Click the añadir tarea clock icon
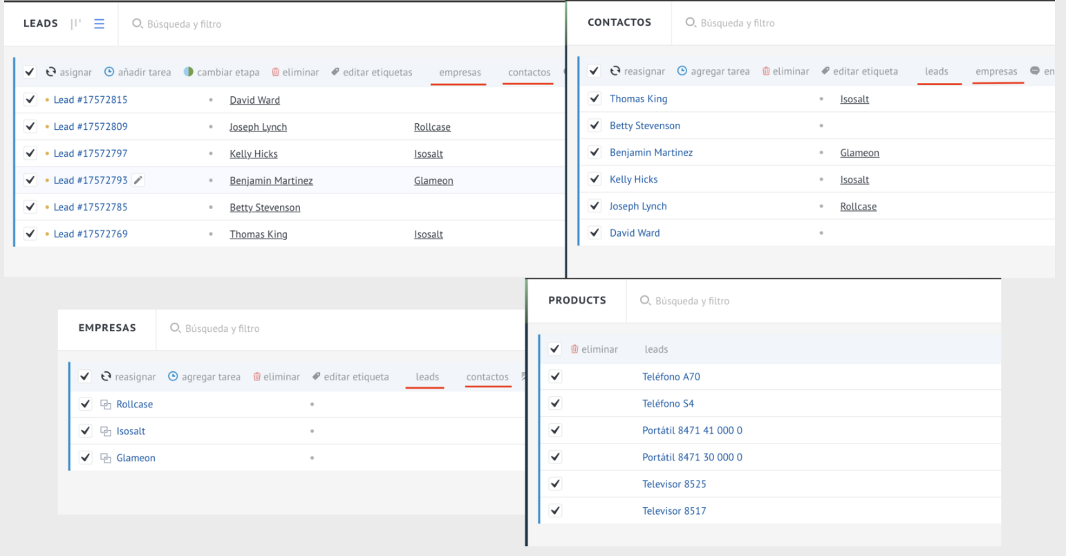The image size is (1066, 556). [109, 72]
